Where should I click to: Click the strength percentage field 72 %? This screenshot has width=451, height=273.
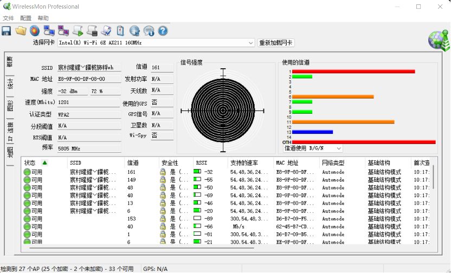tap(105, 91)
